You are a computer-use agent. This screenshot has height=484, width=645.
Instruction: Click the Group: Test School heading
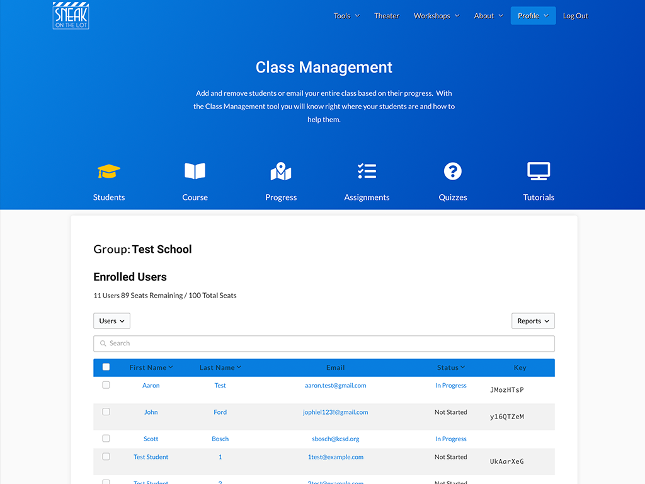tap(142, 249)
